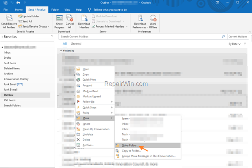Open By Date sort dropdown

pos(234,44)
